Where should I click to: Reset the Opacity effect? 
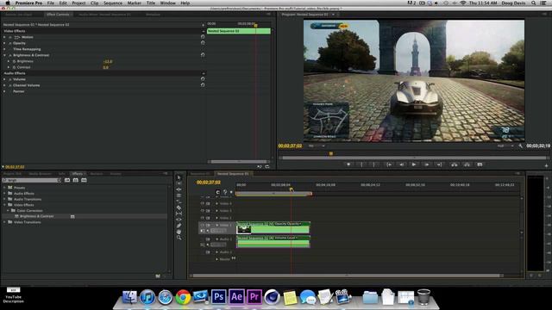click(x=203, y=43)
